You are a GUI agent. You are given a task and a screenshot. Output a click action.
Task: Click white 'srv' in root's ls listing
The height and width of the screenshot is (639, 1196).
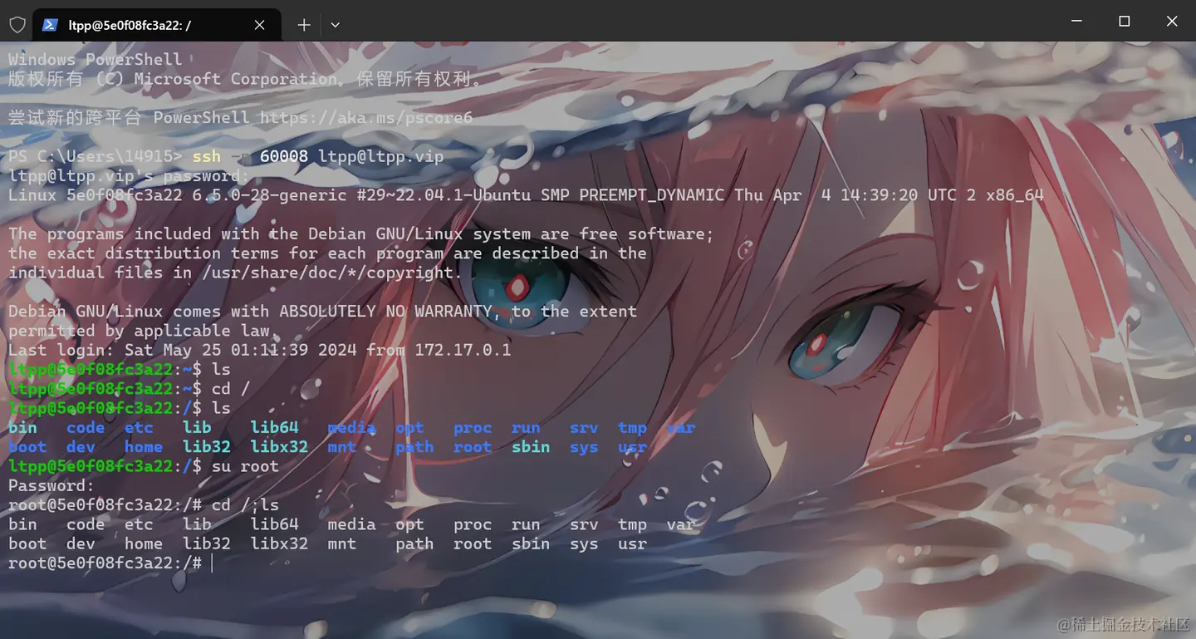584,524
